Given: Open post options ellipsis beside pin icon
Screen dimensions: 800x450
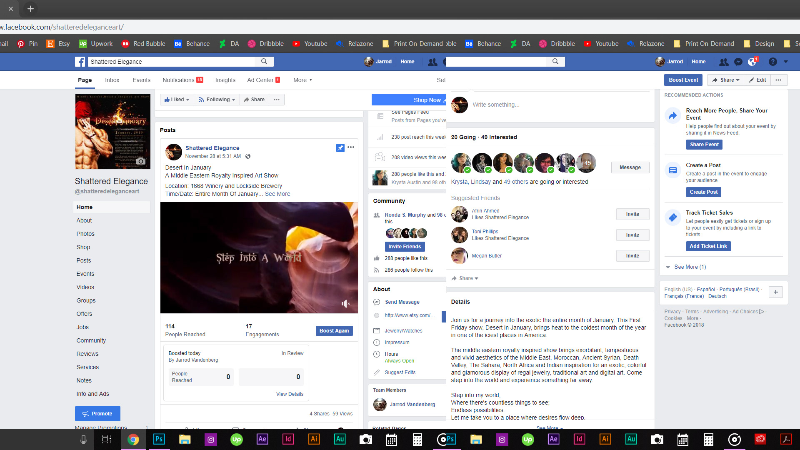Looking at the screenshot, I should click(351, 147).
